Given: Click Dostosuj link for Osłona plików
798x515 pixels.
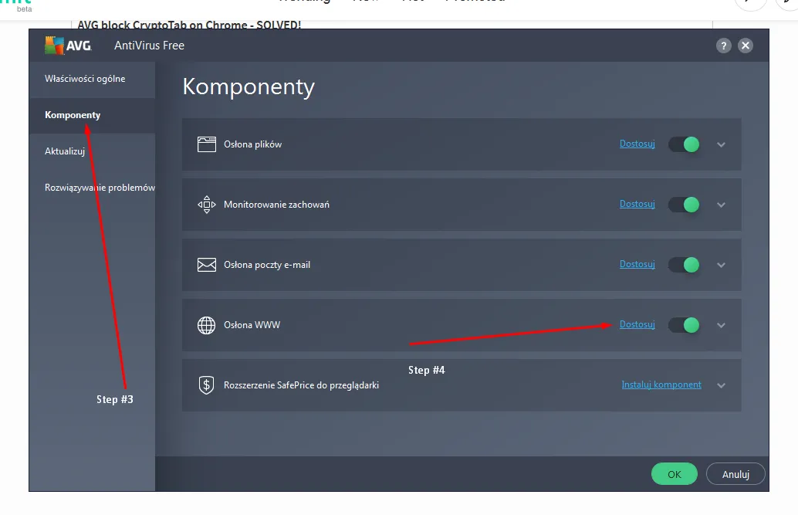Looking at the screenshot, I should [637, 144].
